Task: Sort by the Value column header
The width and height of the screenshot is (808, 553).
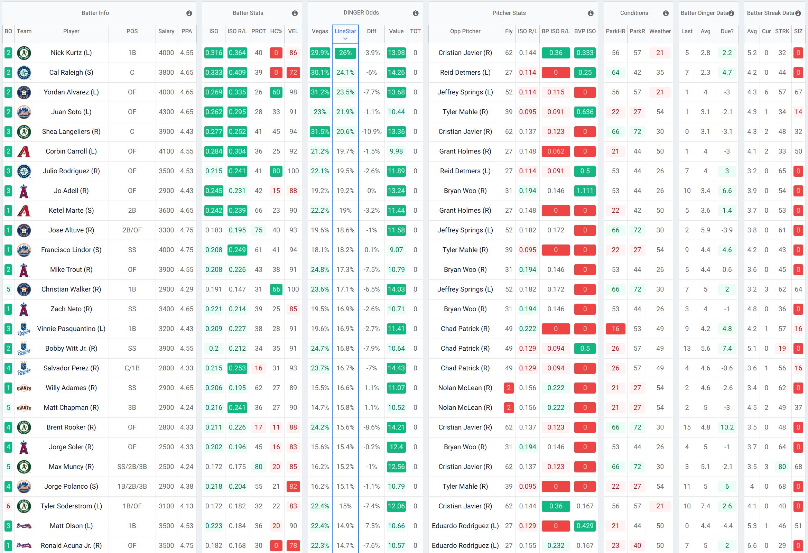Action: coord(396,31)
